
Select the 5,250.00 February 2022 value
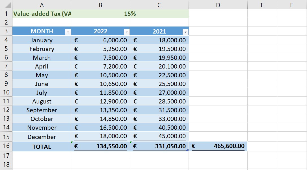pyautogui.click(x=100, y=48)
